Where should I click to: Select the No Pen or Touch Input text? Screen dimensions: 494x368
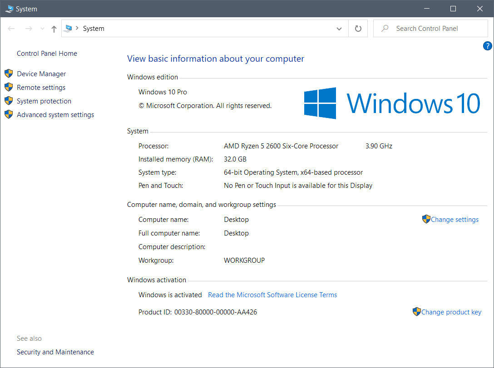point(298,186)
